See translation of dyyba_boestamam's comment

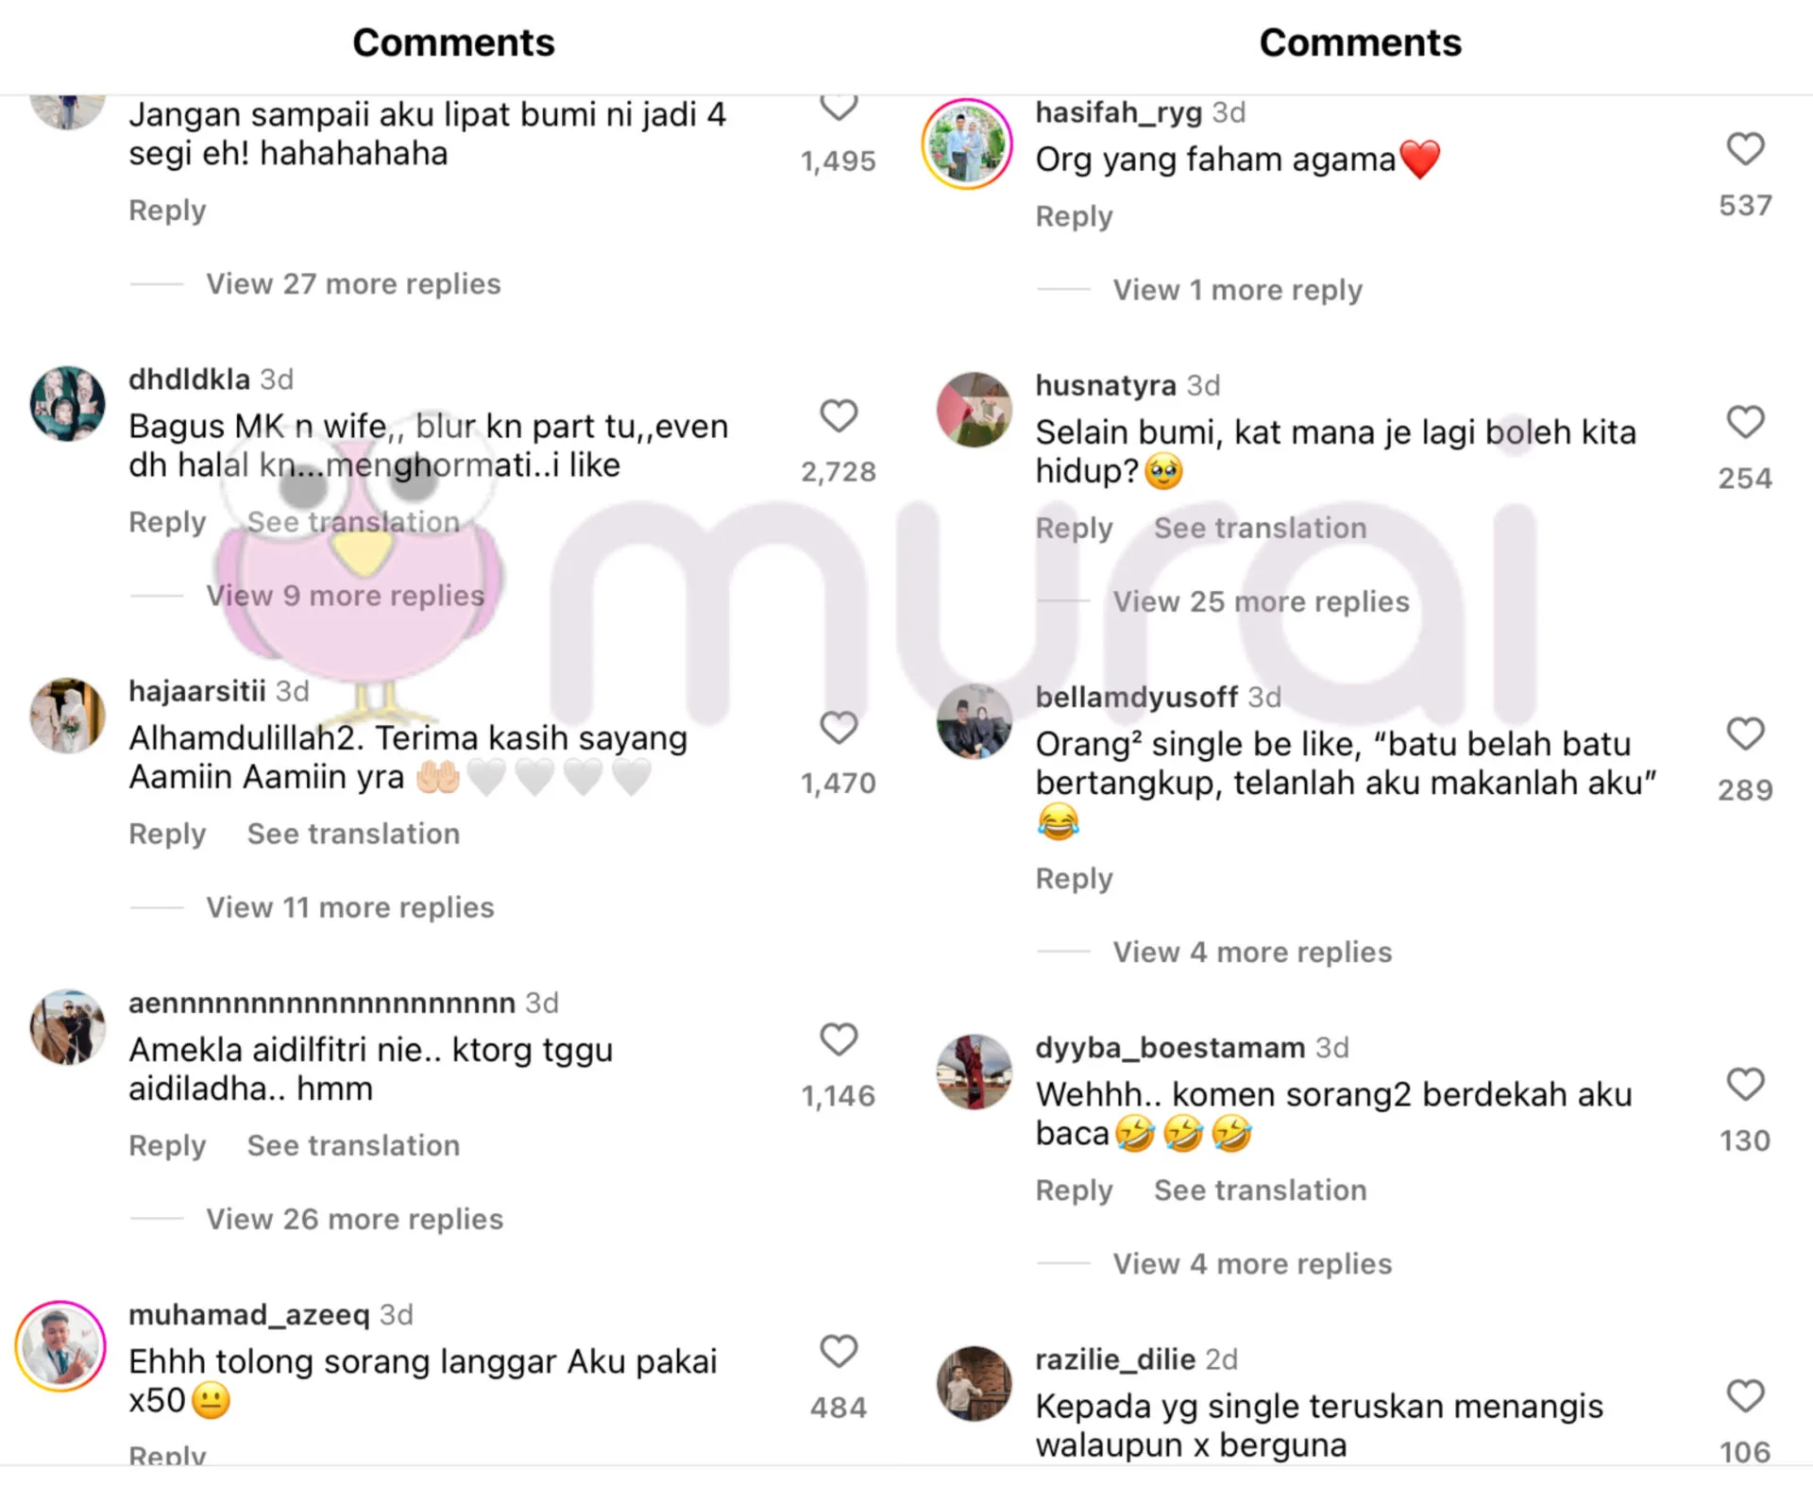coord(1260,1190)
